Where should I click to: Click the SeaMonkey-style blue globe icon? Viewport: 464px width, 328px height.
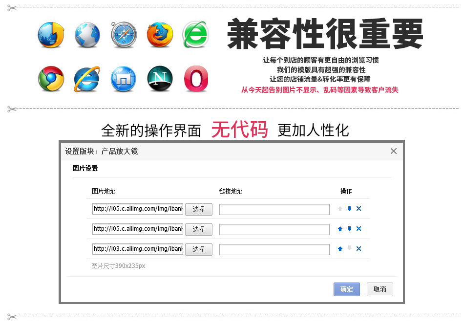click(124, 79)
